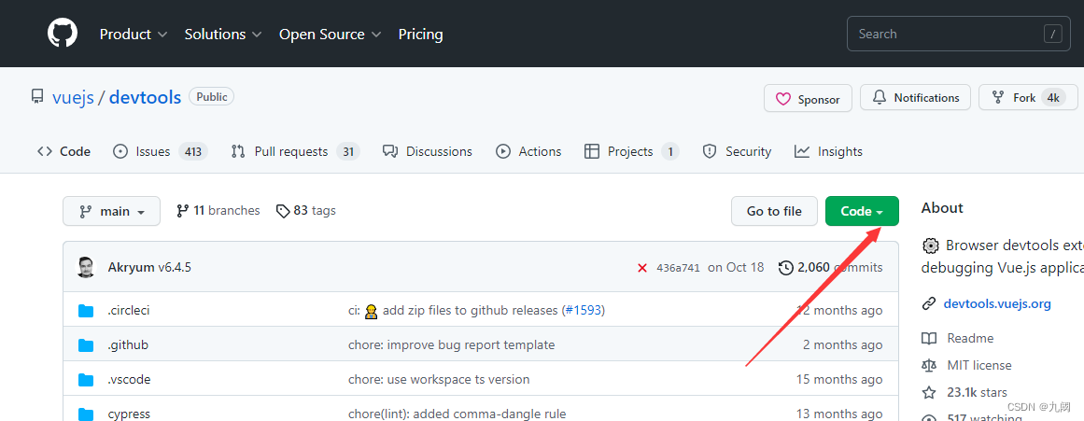The width and height of the screenshot is (1084, 421).
Task: Open the 4k fork count
Action: (x=1053, y=97)
